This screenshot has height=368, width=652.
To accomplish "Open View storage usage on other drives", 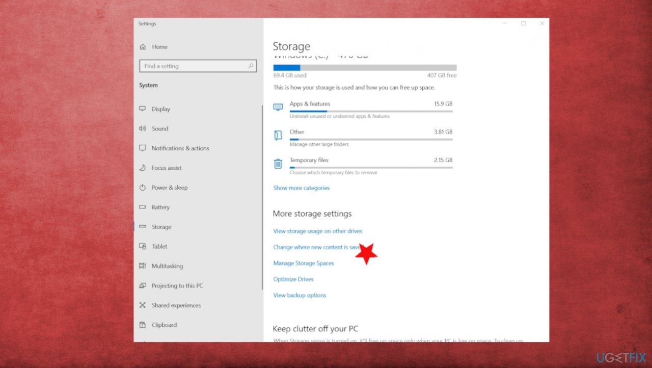I will point(318,231).
